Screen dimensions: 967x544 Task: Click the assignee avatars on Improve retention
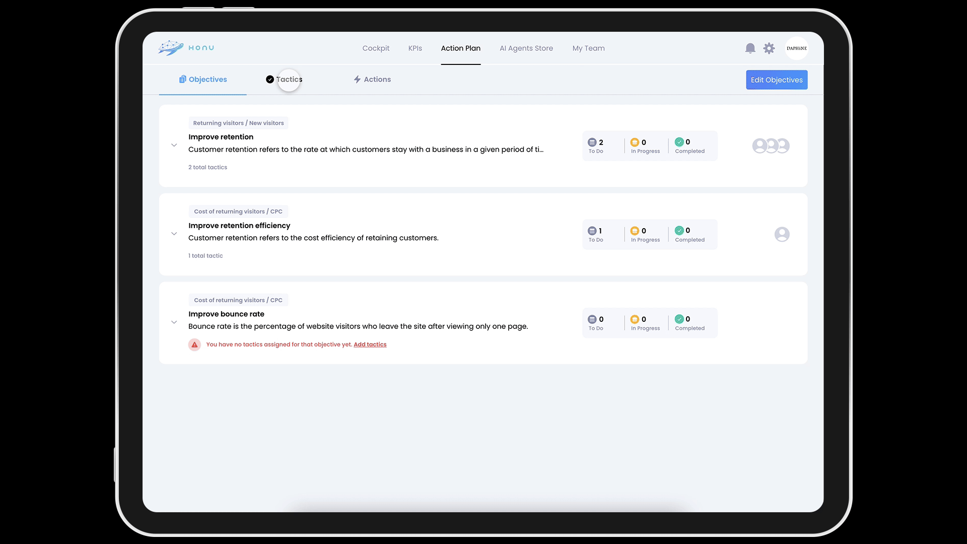771,146
